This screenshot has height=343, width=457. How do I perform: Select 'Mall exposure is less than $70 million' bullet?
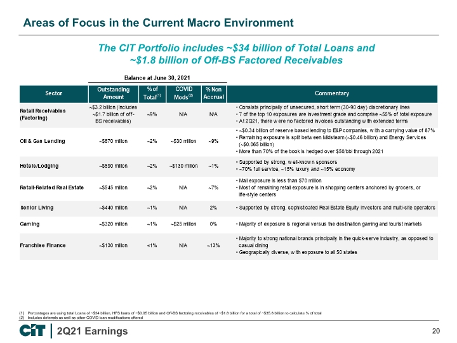279,180
